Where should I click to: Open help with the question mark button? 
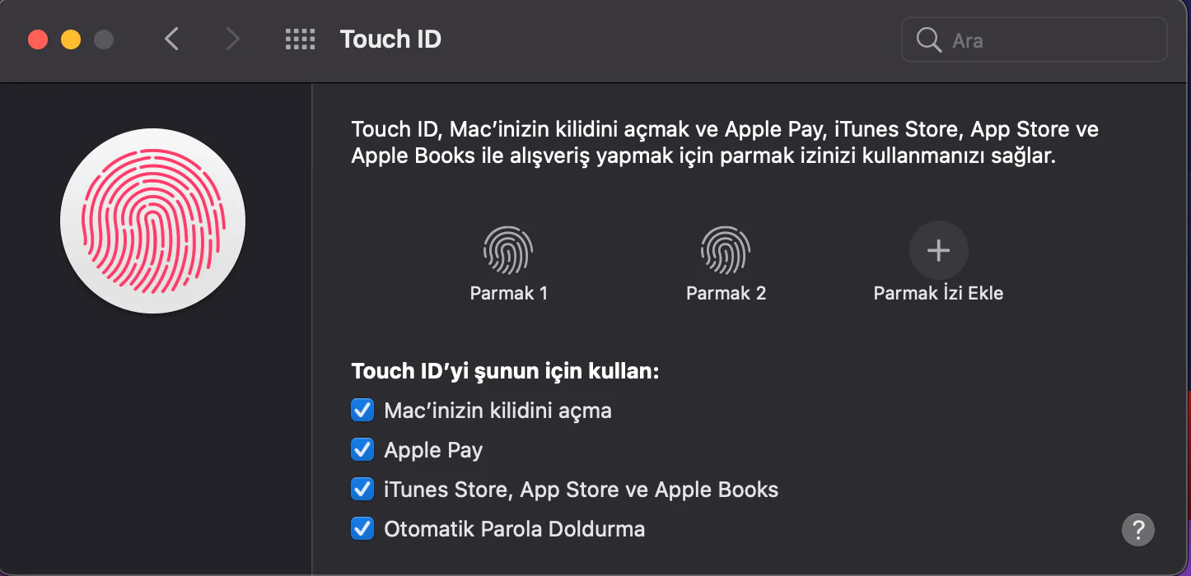1137,528
